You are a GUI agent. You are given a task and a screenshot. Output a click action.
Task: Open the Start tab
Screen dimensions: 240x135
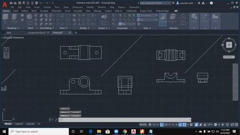click(9, 33)
